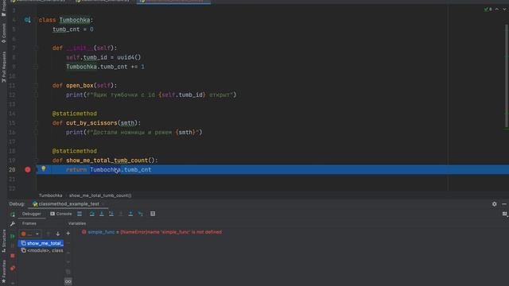Click the green Resume Program icon
Image resolution: width=509 pixels, height=286 pixels.
13,236
